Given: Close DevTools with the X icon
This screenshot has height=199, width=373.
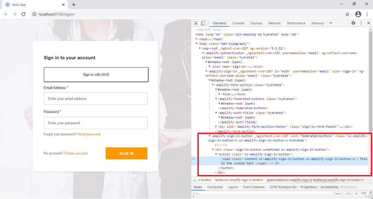Looking at the screenshot, I should (369, 23).
